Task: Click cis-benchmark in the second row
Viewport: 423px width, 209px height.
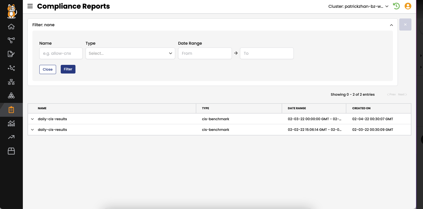Action: pyautogui.click(x=216, y=130)
